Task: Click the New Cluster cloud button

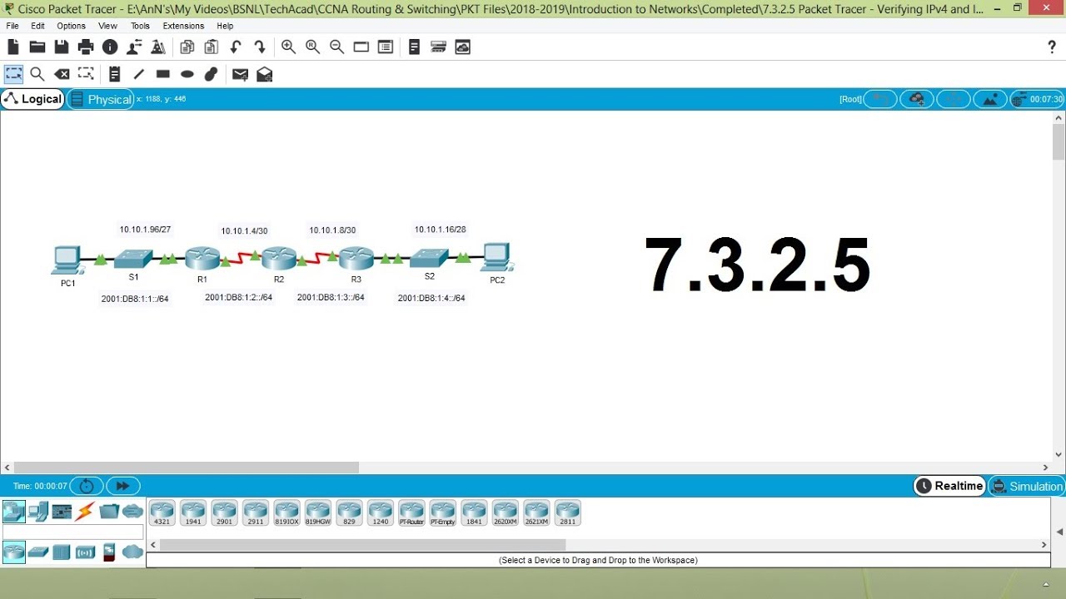Action: 917,99
